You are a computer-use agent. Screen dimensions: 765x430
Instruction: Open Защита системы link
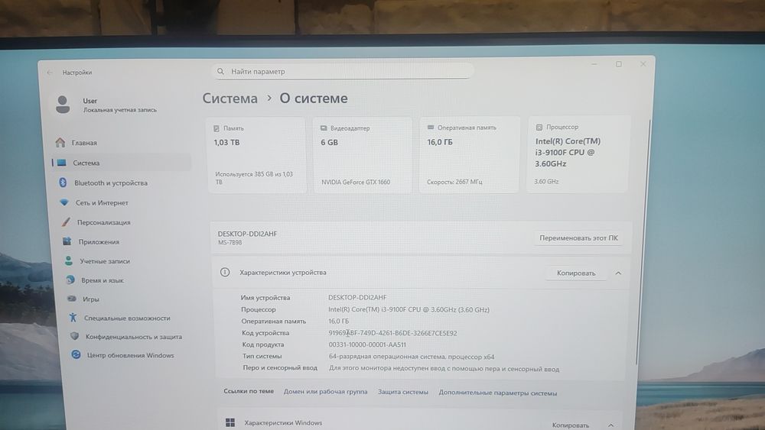tap(403, 392)
